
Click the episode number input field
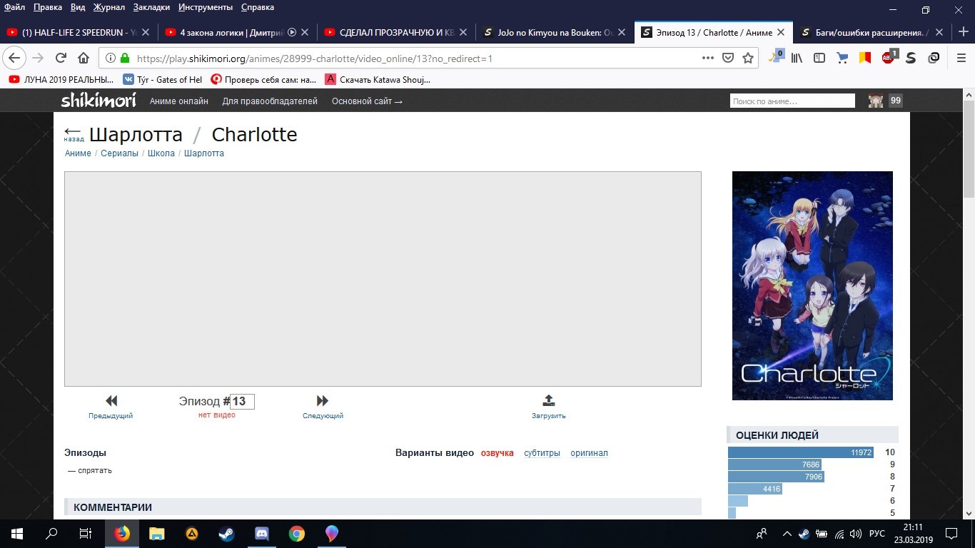click(x=243, y=402)
